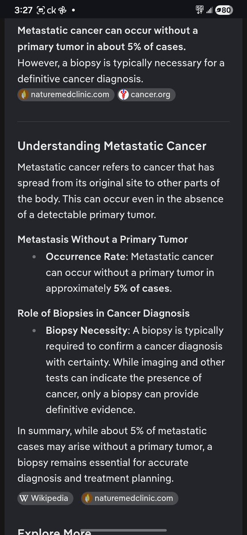Tap the bold Occurrence Rate bullet label

coord(86,257)
